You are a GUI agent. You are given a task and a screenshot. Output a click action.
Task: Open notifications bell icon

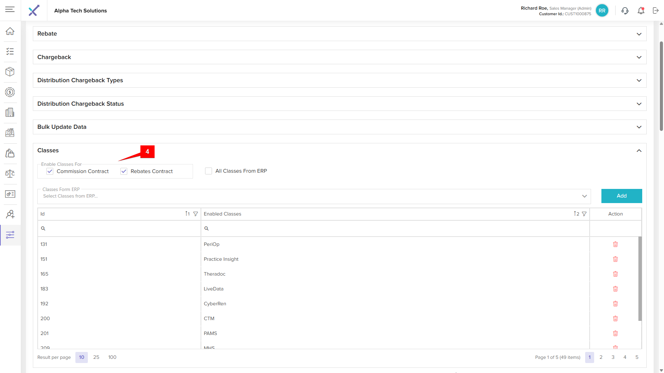click(641, 11)
